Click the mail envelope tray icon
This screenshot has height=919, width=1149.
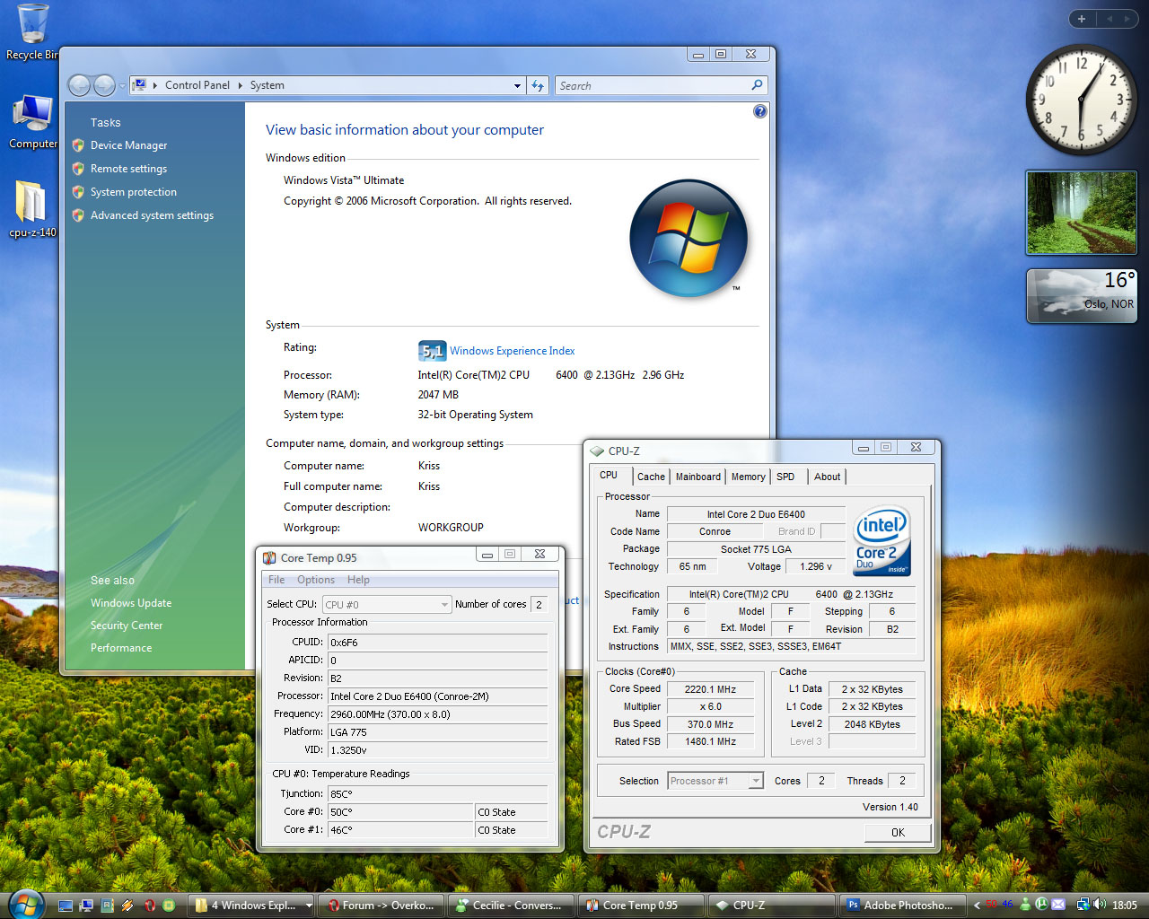click(x=1058, y=905)
